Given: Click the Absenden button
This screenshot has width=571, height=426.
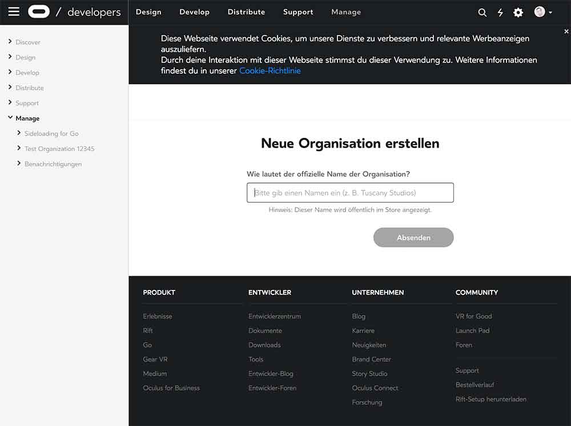Looking at the screenshot, I should point(413,237).
